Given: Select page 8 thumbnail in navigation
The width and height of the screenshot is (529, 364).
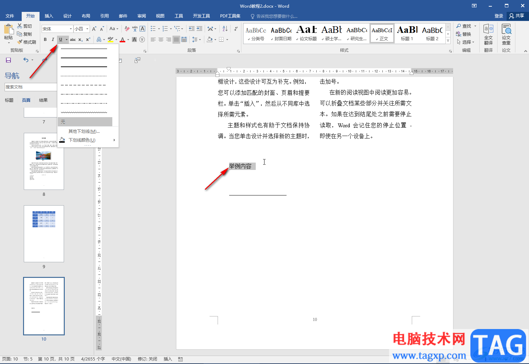Looking at the screenshot, I should [44, 161].
